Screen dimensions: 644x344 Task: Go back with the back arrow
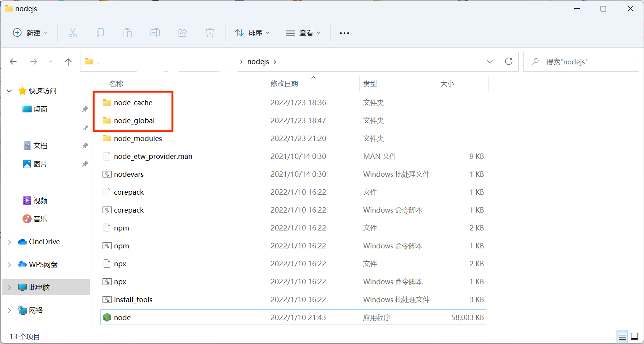coord(13,61)
